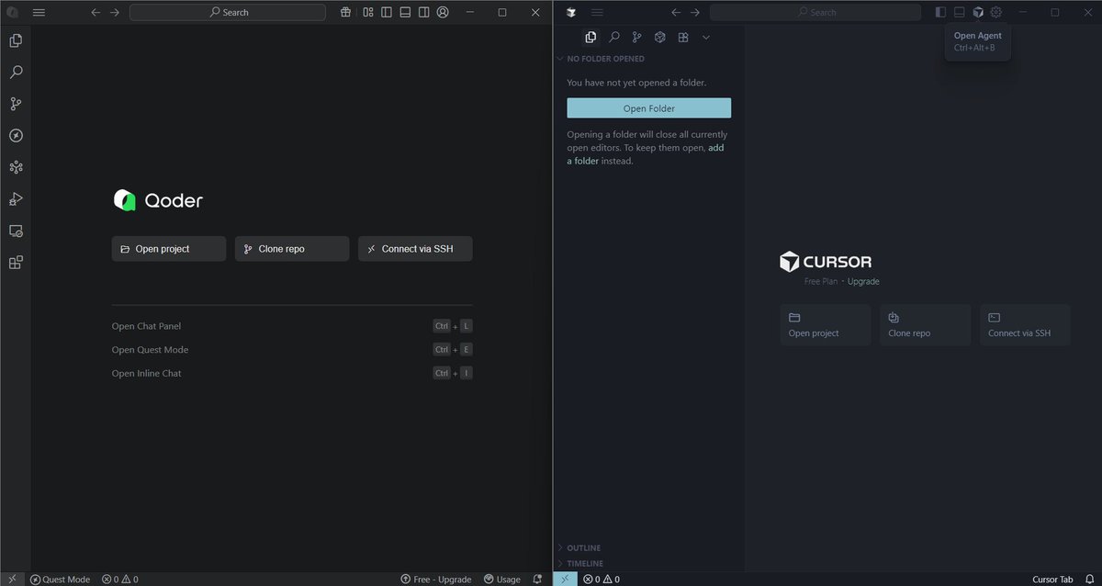Screen dimensions: 1102x586
Task: Open errors and warnings in Cursor's status bar
Action: pos(602,580)
